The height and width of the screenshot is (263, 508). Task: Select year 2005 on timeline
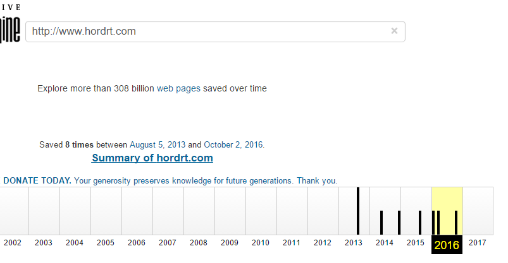click(x=105, y=243)
